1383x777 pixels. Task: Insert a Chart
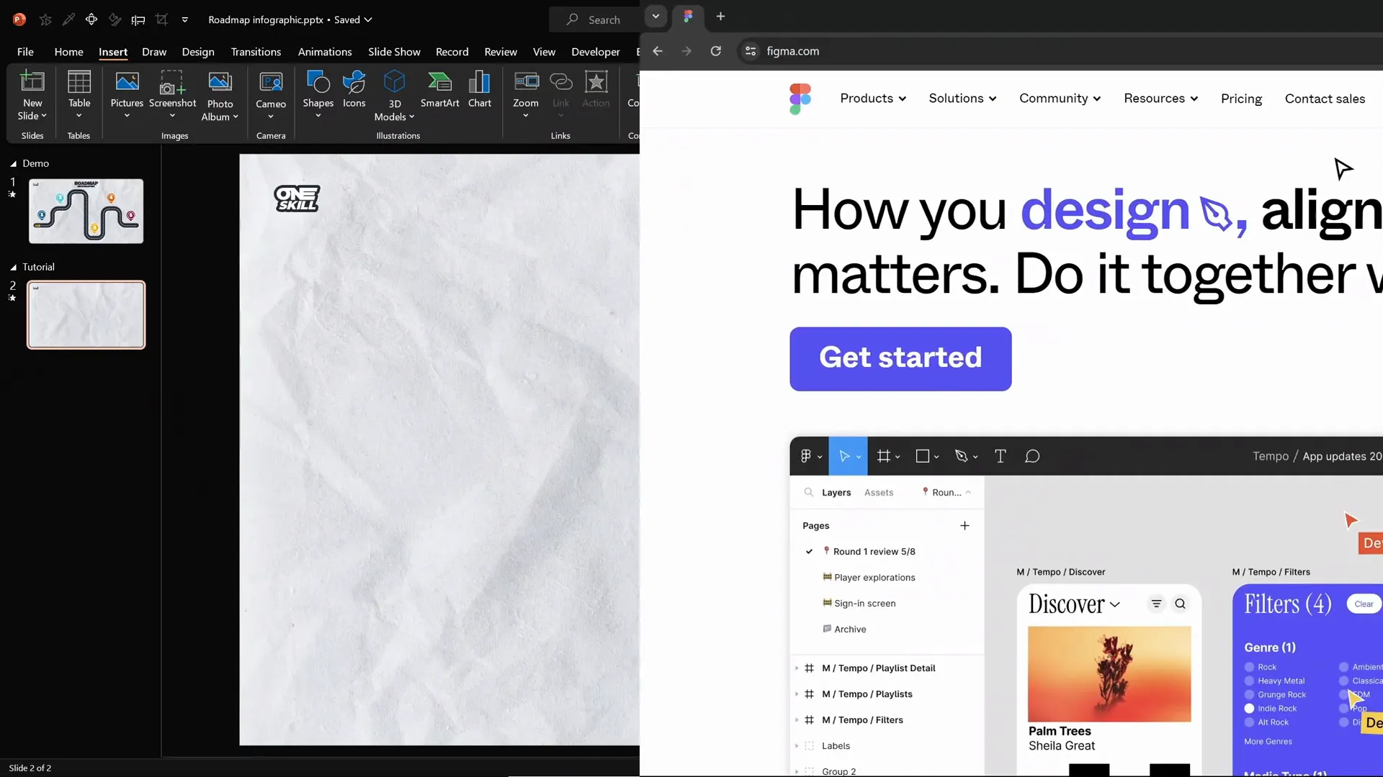click(x=480, y=90)
